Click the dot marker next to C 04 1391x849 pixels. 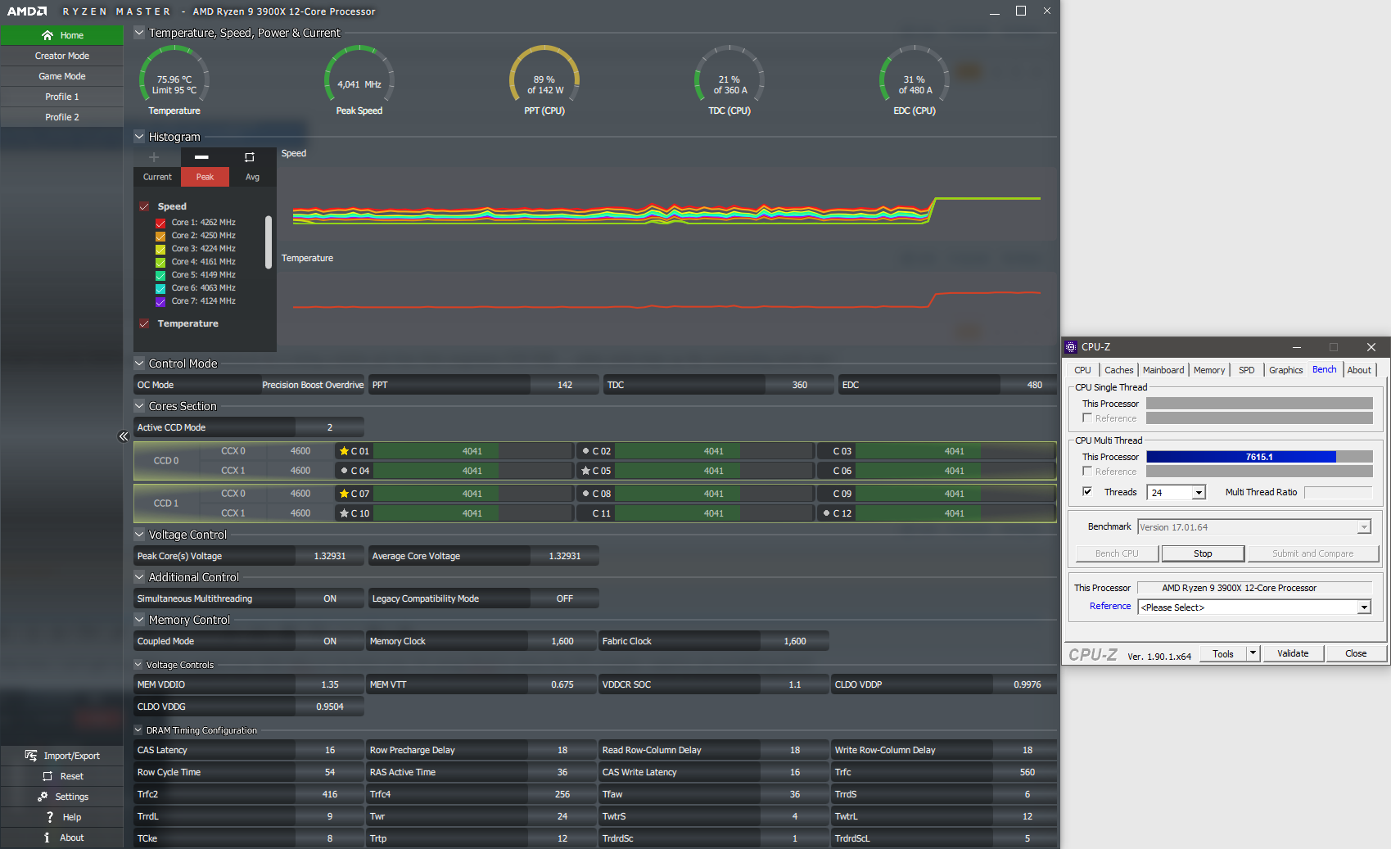pos(345,471)
